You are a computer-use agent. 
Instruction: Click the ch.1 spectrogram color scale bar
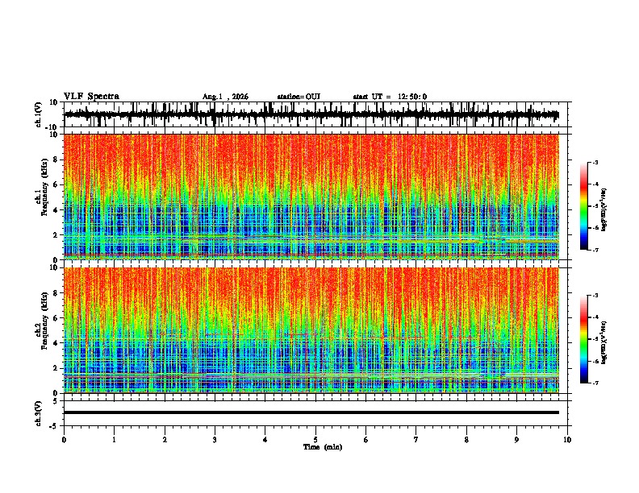point(583,206)
